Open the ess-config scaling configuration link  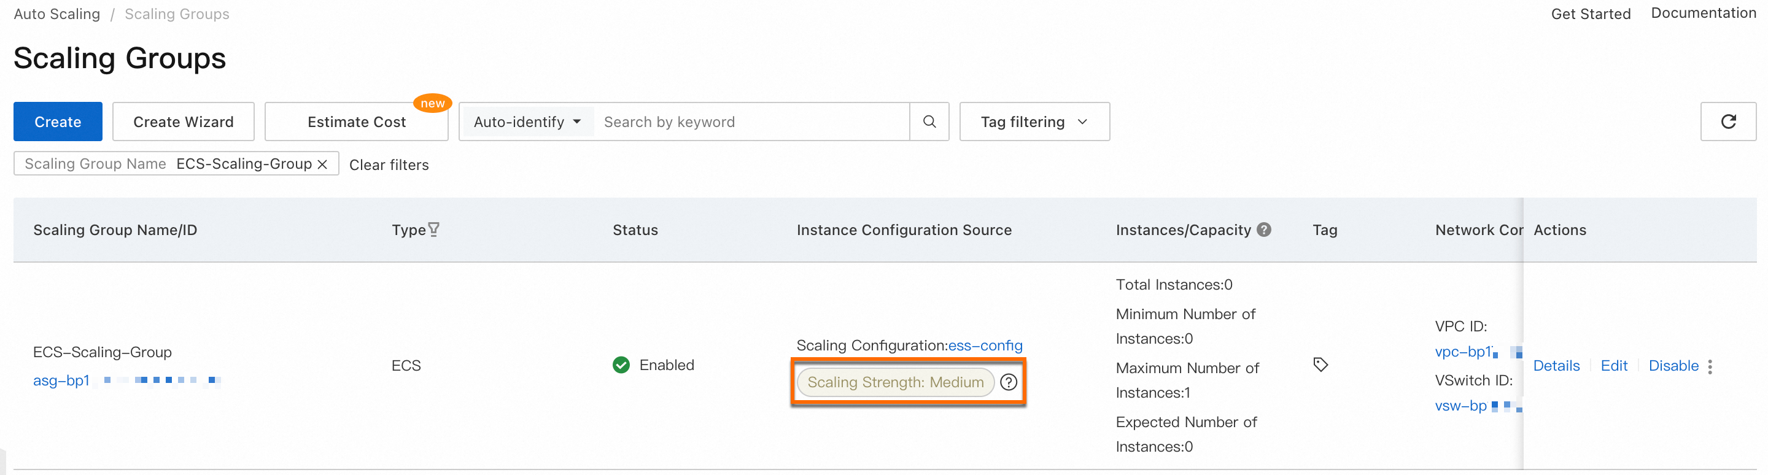985,346
